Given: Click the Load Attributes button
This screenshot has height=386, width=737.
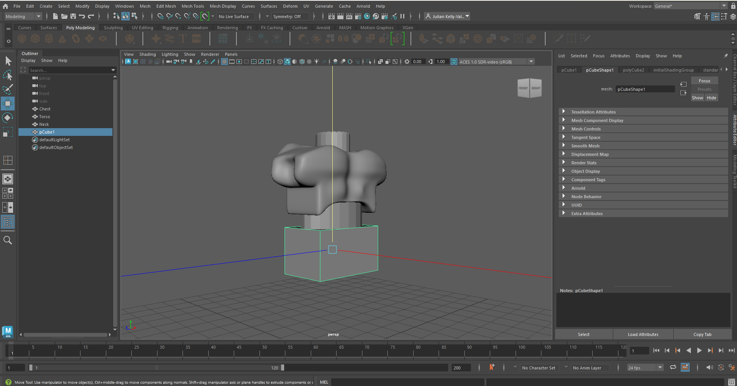Looking at the screenshot, I should click(643, 334).
